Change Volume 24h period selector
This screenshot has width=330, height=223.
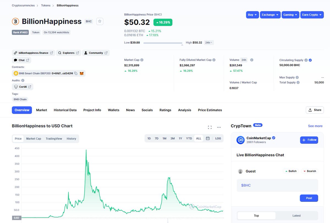click(244, 60)
